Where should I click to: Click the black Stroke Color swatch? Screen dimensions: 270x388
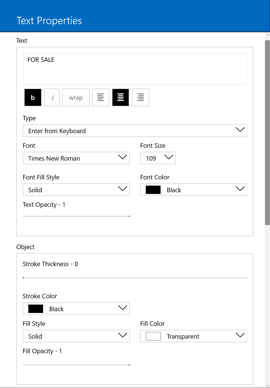36,309
